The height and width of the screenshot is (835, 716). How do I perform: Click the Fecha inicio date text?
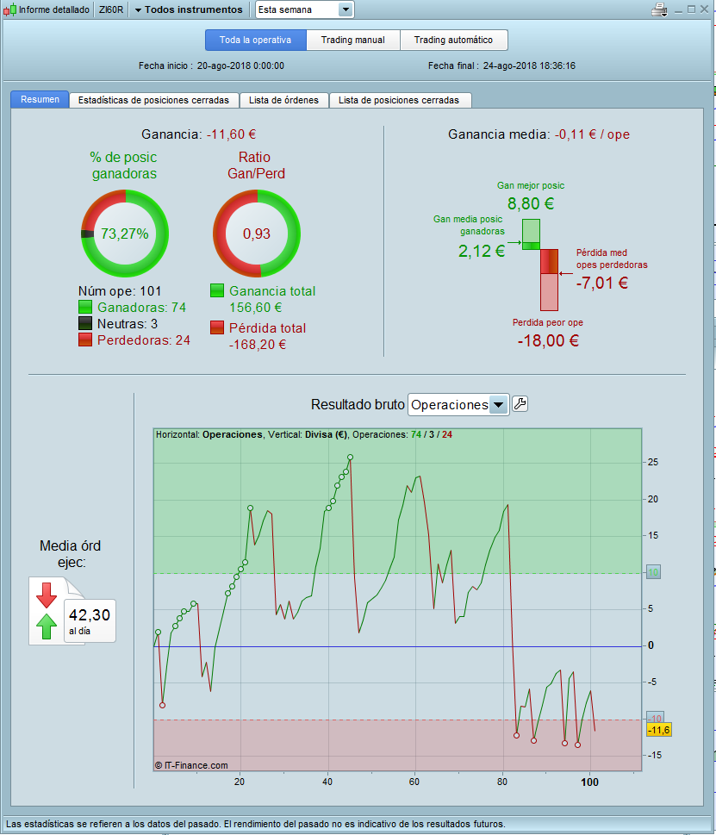click(211, 65)
